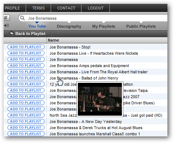Add 'Amps pedals and Equipment' to playlist
The height and width of the screenshot is (143, 174).
click(26, 66)
